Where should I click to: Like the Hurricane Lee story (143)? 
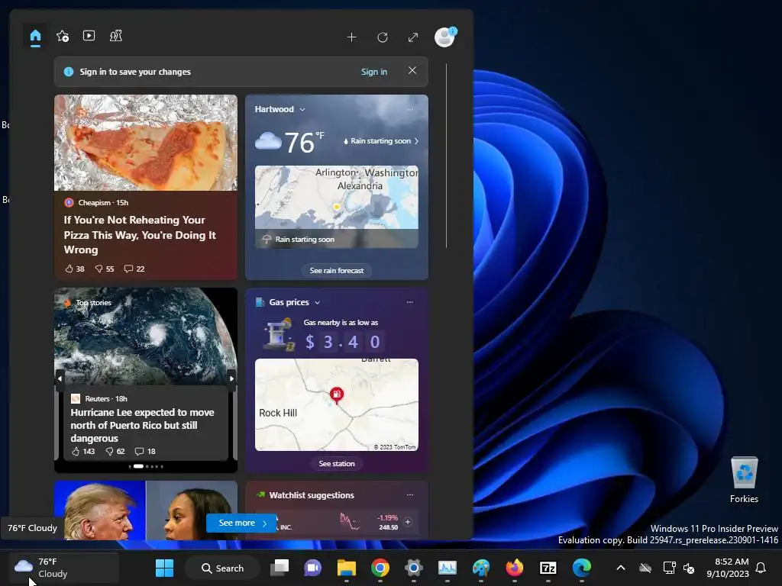coord(82,452)
